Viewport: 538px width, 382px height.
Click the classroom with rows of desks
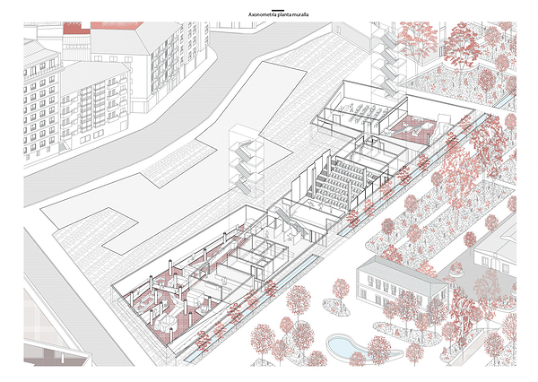coord(361,111)
